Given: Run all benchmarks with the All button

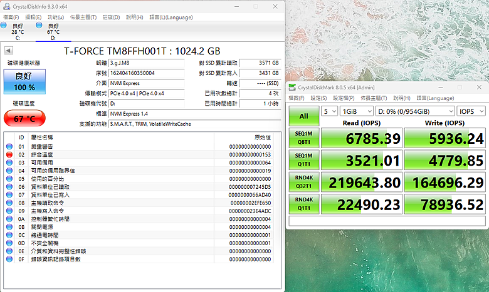Looking at the screenshot, I should pos(304,116).
